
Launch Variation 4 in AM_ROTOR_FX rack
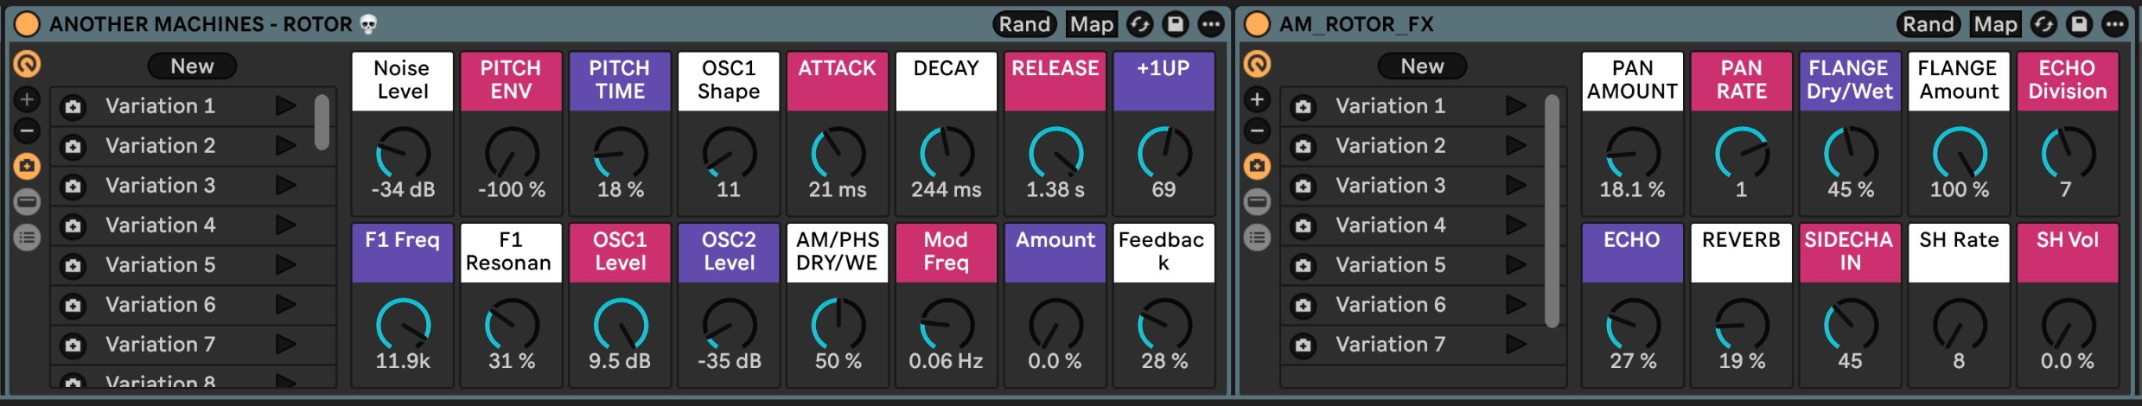click(1515, 225)
